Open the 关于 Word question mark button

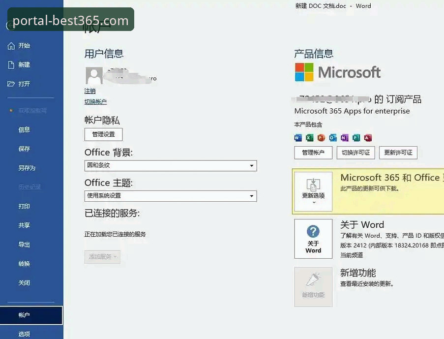(x=313, y=239)
